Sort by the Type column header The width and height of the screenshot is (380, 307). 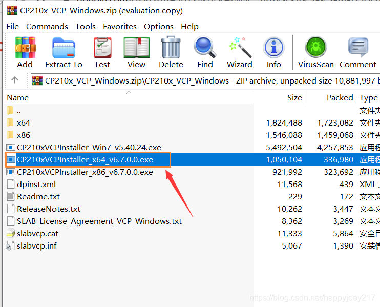[368, 97]
